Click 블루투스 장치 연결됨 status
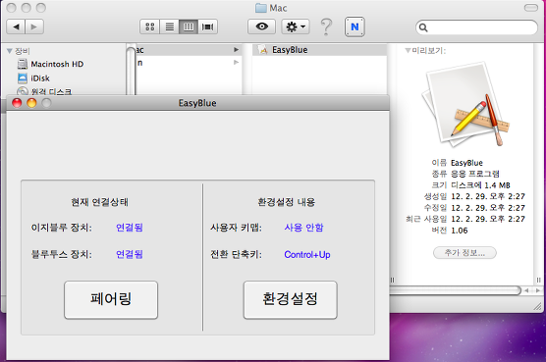The image size is (546, 362). (130, 254)
